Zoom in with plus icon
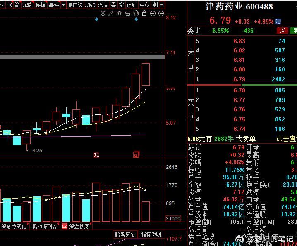This screenshot has height=246, width=297. point(153,14)
